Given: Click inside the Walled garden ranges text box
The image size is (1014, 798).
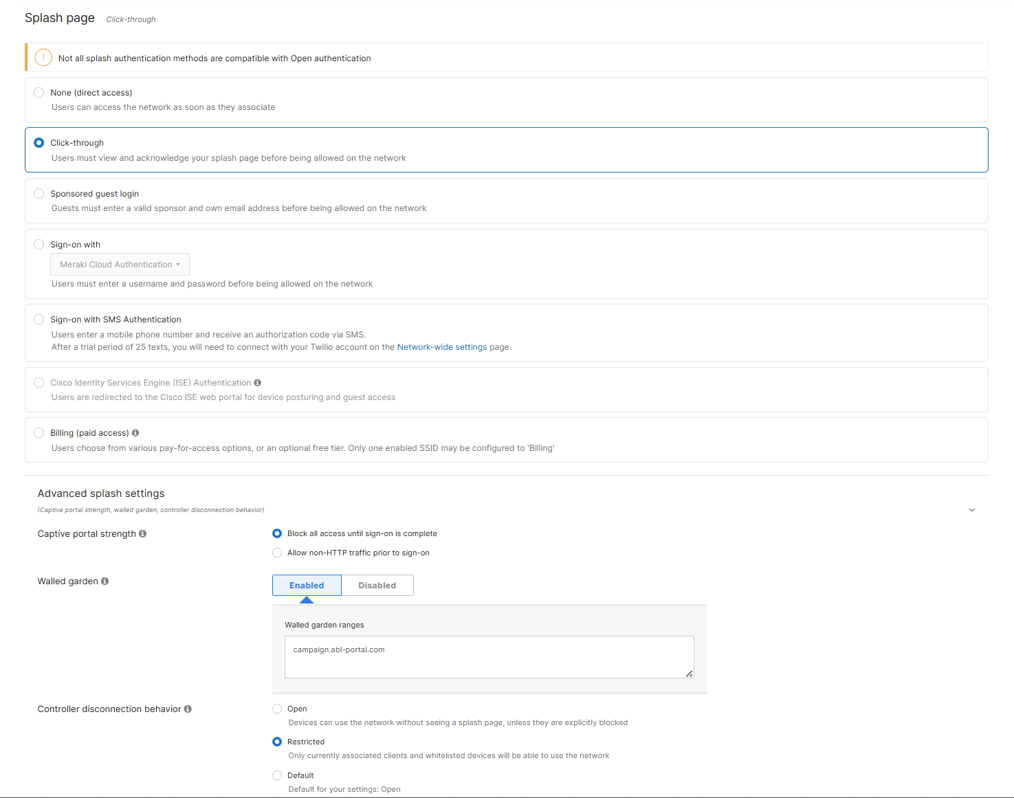Looking at the screenshot, I should coord(489,656).
